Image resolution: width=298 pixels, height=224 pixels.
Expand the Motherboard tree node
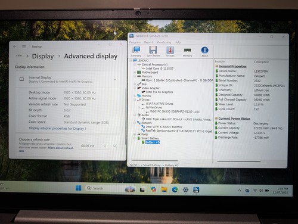[135, 72]
